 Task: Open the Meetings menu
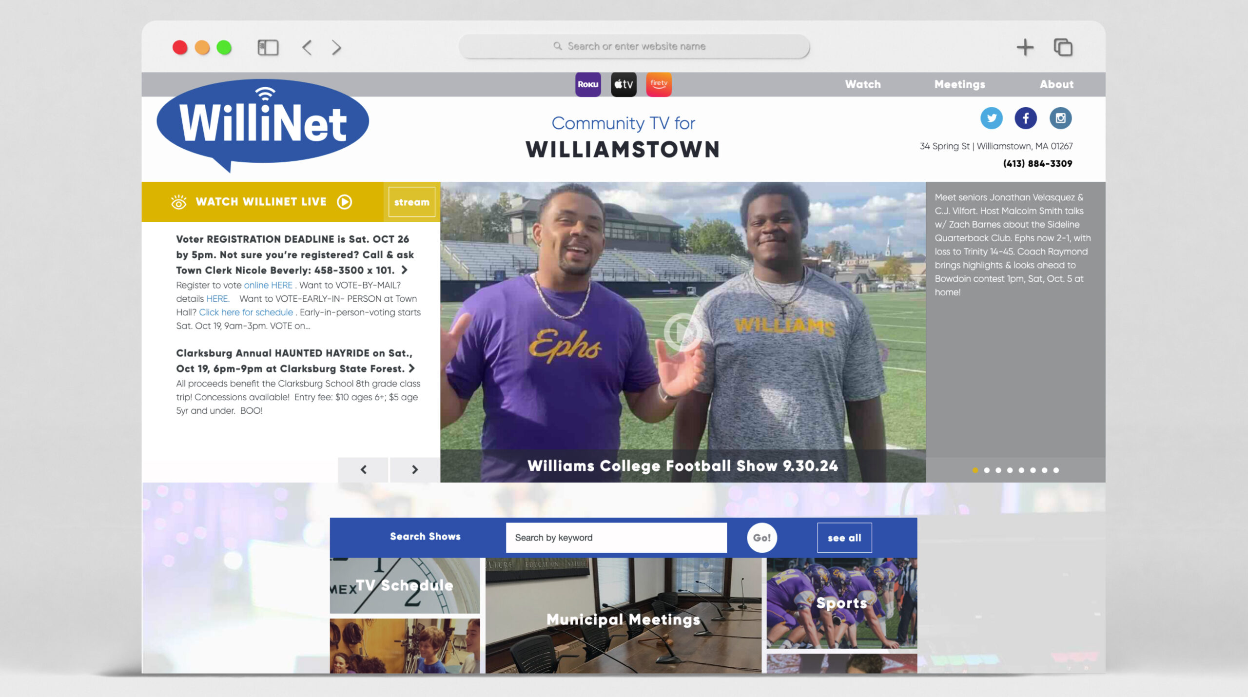click(959, 84)
